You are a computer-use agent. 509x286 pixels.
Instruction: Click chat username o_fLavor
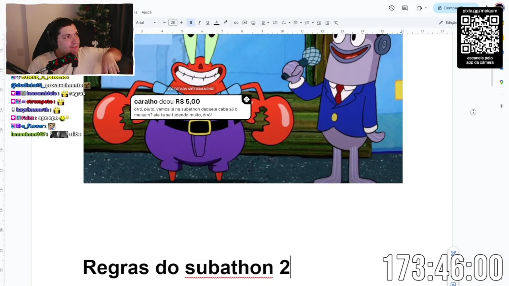32,126
